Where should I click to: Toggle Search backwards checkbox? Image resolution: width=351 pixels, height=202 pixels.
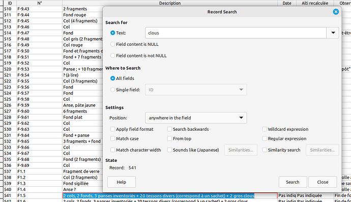tap(169, 129)
